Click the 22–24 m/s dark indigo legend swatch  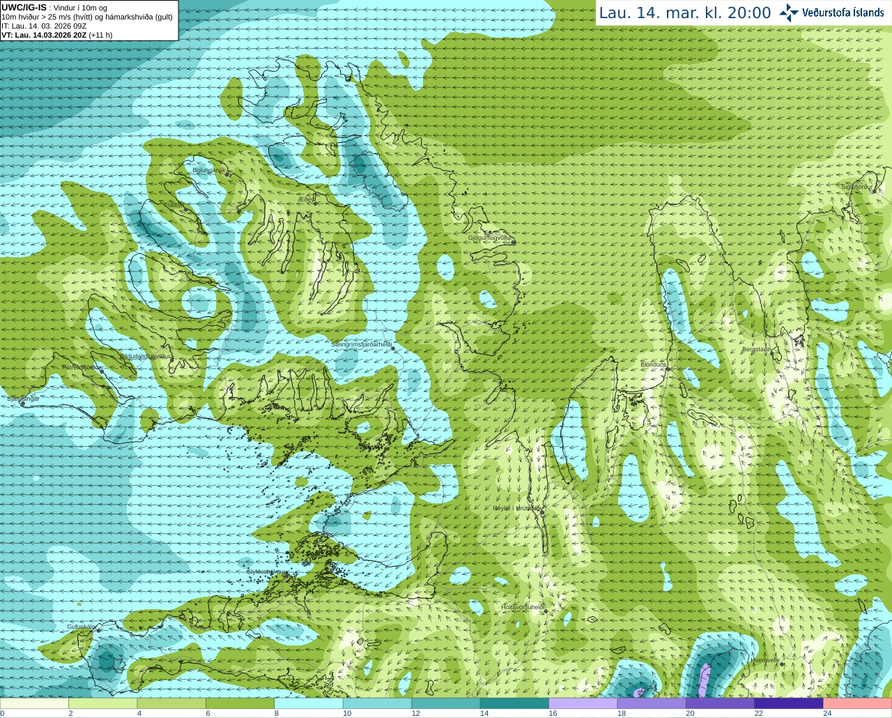[x=789, y=703]
